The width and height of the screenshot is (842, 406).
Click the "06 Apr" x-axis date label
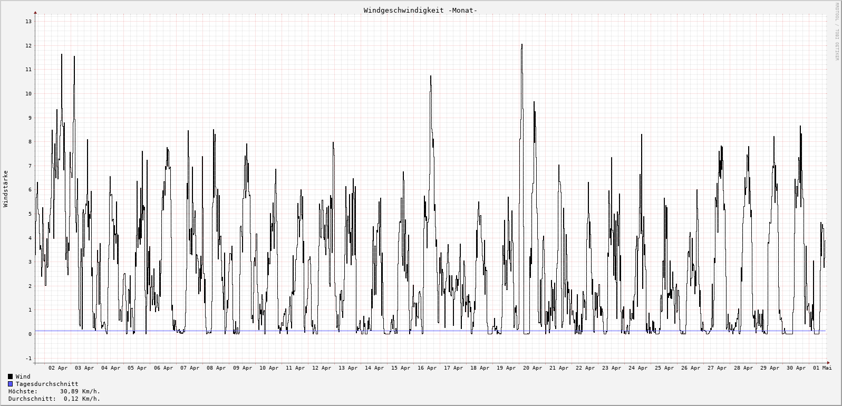tap(163, 368)
